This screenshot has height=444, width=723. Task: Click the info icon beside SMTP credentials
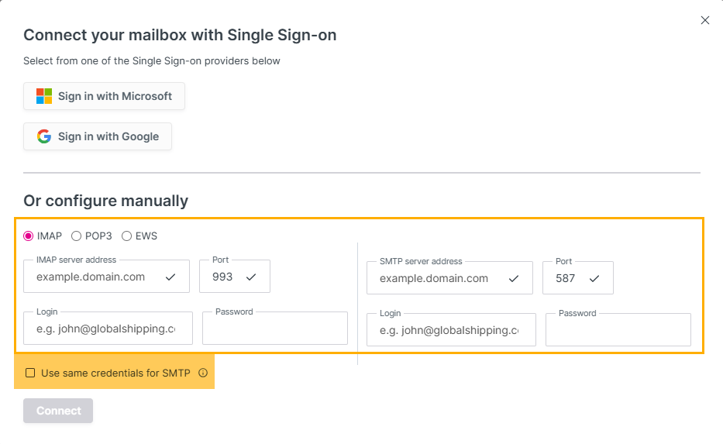click(203, 373)
